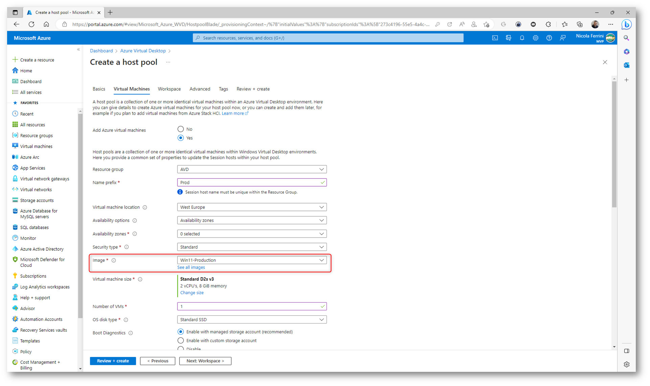Open Virtual machines in the sidebar

[36, 146]
